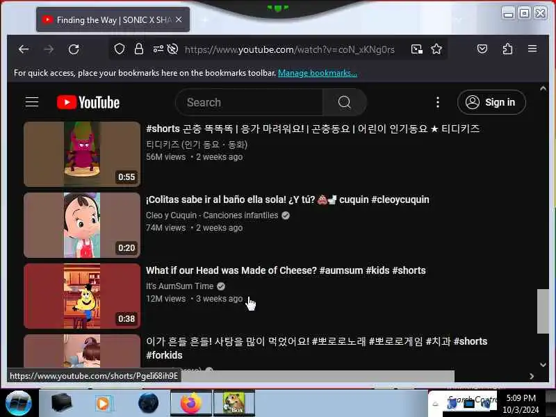
Task: Focus the YouTube Search input field
Action: coord(250,102)
